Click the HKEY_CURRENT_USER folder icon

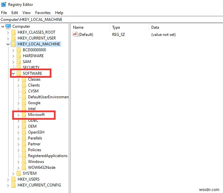[13, 38]
